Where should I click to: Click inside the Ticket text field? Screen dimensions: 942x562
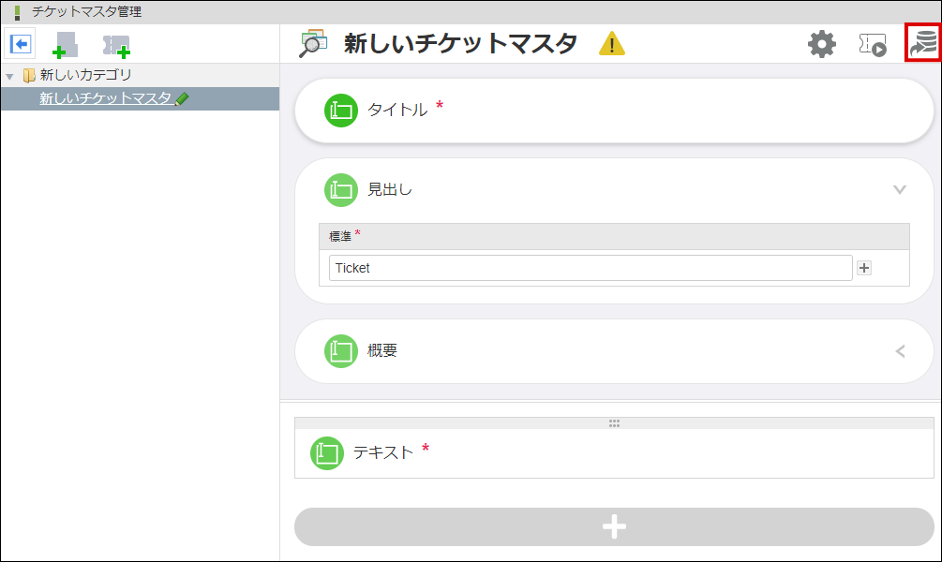click(591, 268)
